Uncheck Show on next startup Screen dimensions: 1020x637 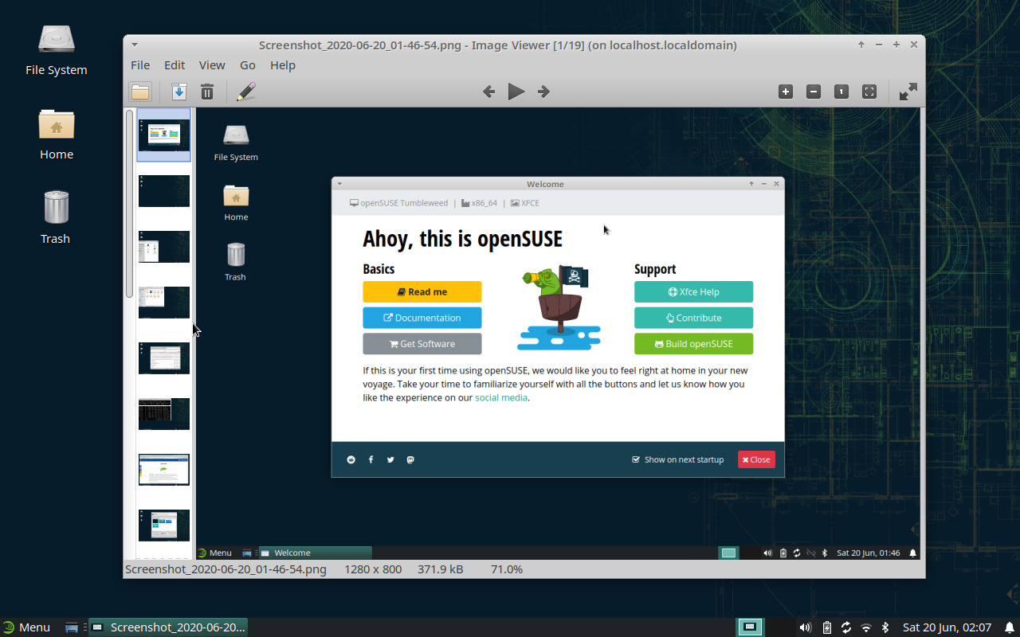[635, 459]
